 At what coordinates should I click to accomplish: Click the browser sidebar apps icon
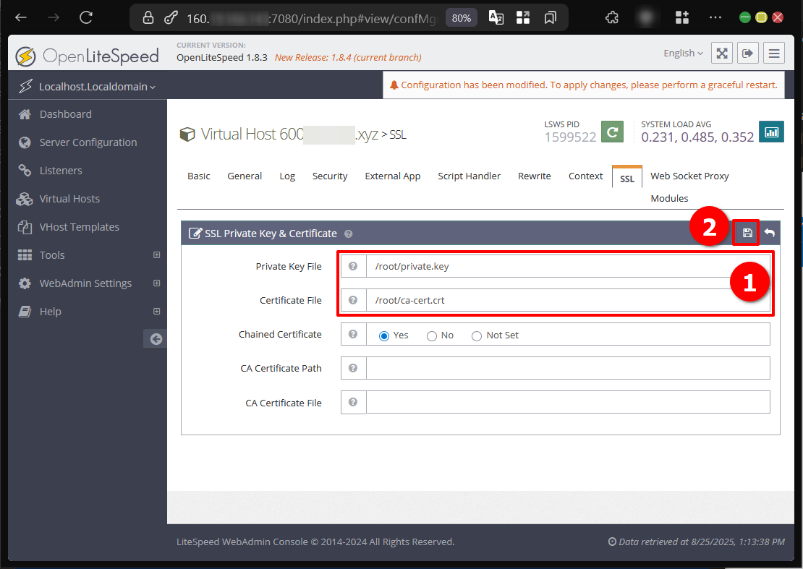point(682,18)
